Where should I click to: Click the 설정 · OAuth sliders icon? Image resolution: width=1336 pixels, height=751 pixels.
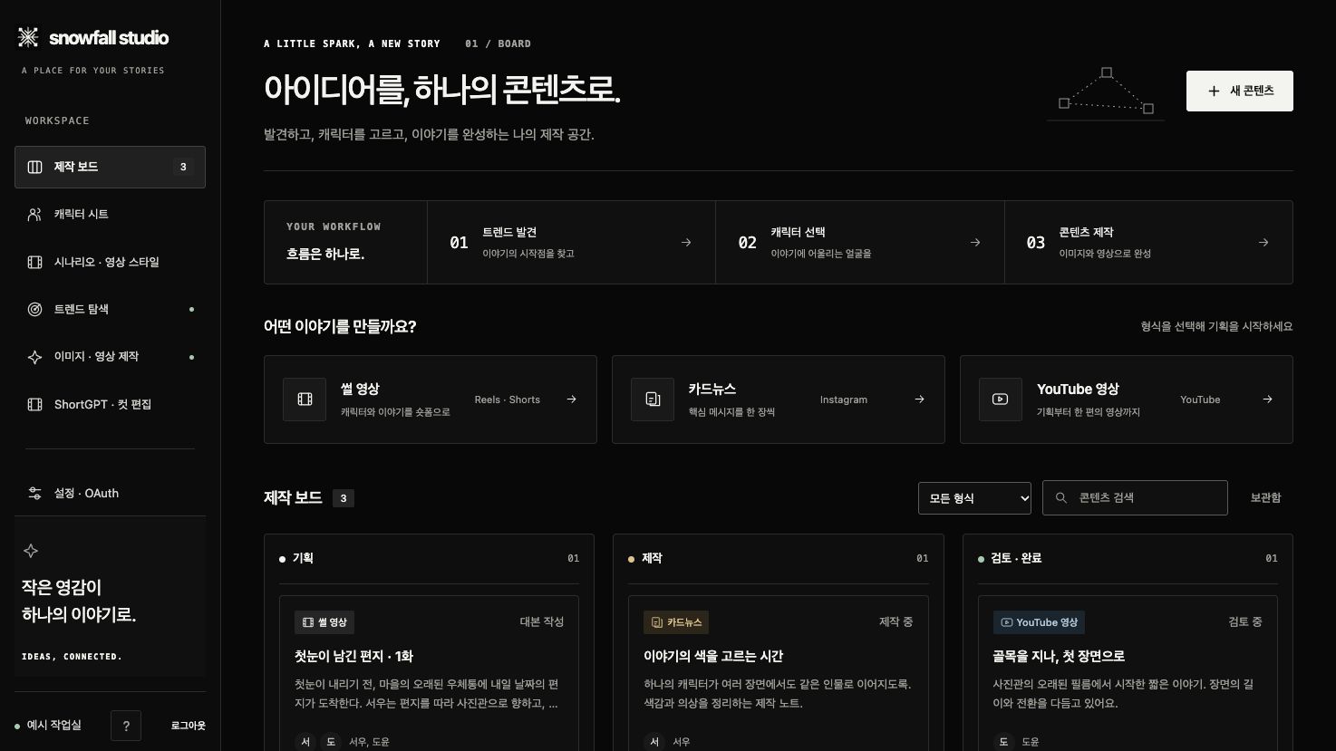(35, 494)
